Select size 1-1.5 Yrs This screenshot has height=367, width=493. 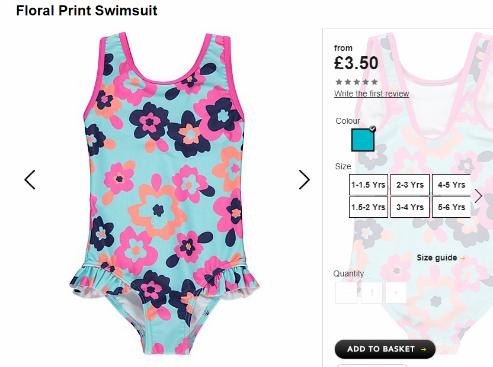pos(369,185)
